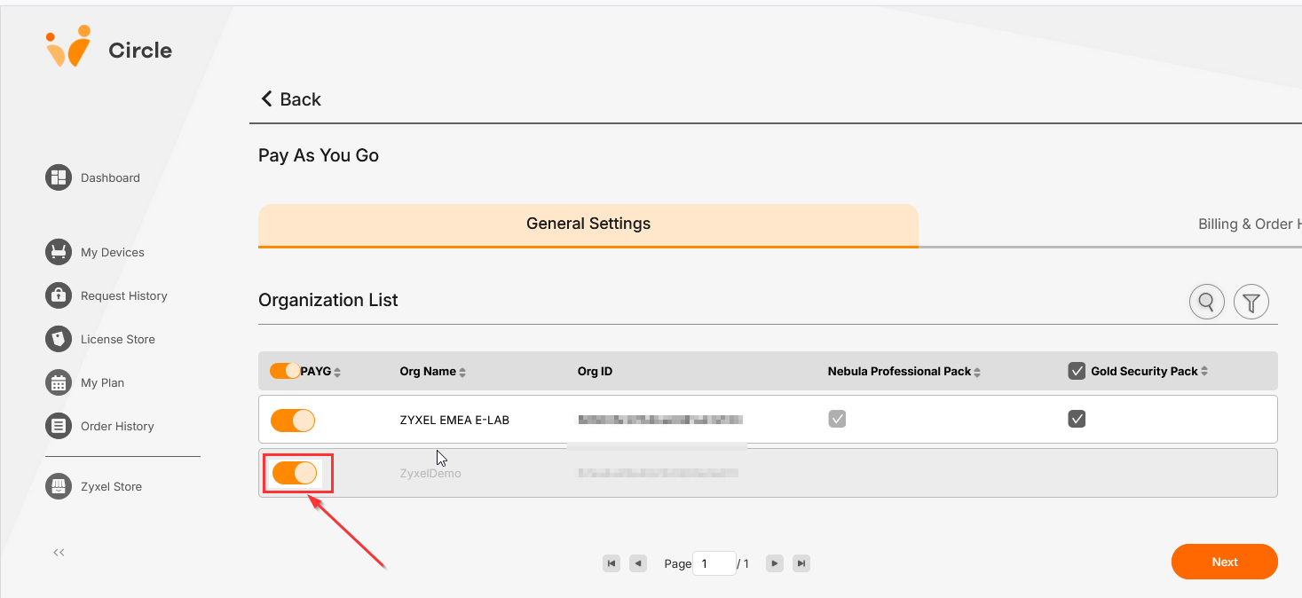Viewport: 1302px width, 598px height.
Task: Click the search magnifier icon
Action: [x=1207, y=303]
